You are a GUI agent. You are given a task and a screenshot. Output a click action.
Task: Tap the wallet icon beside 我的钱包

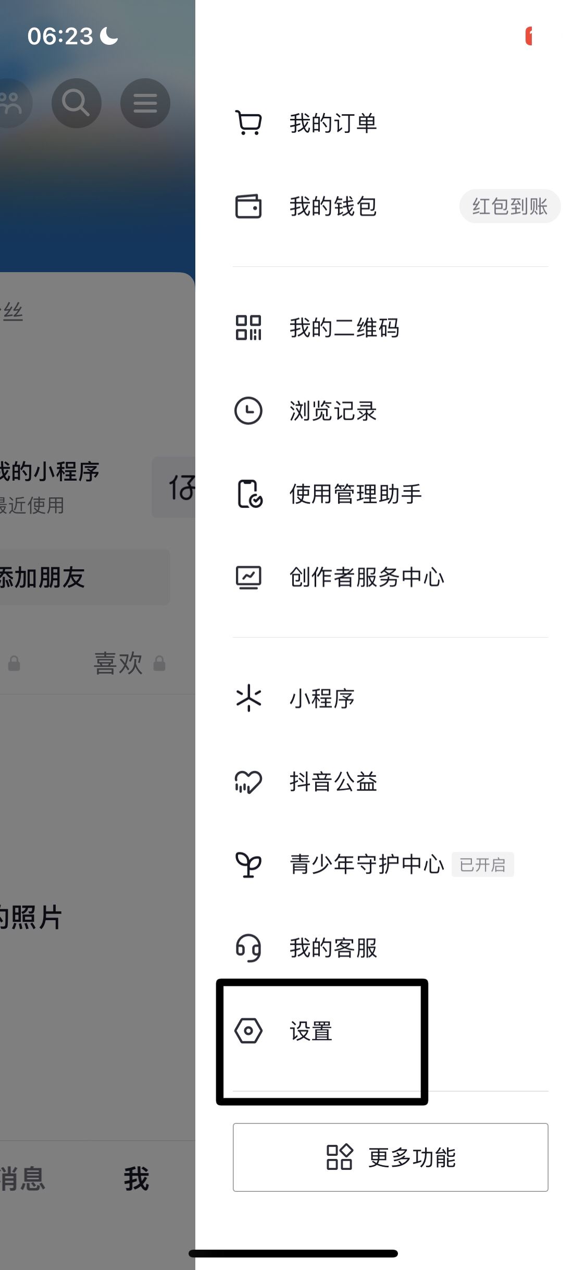coord(249,206)
